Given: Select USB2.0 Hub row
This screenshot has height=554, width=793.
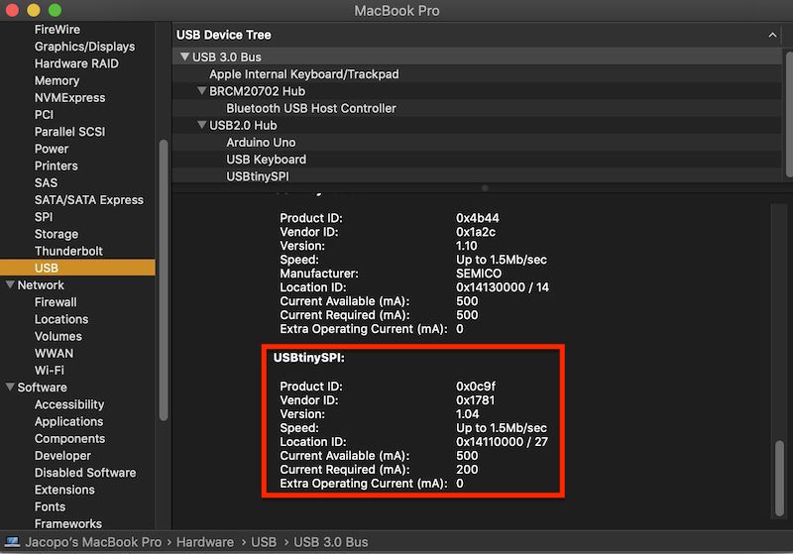Looking at the screenshot, I should click(x=478, y=125).
